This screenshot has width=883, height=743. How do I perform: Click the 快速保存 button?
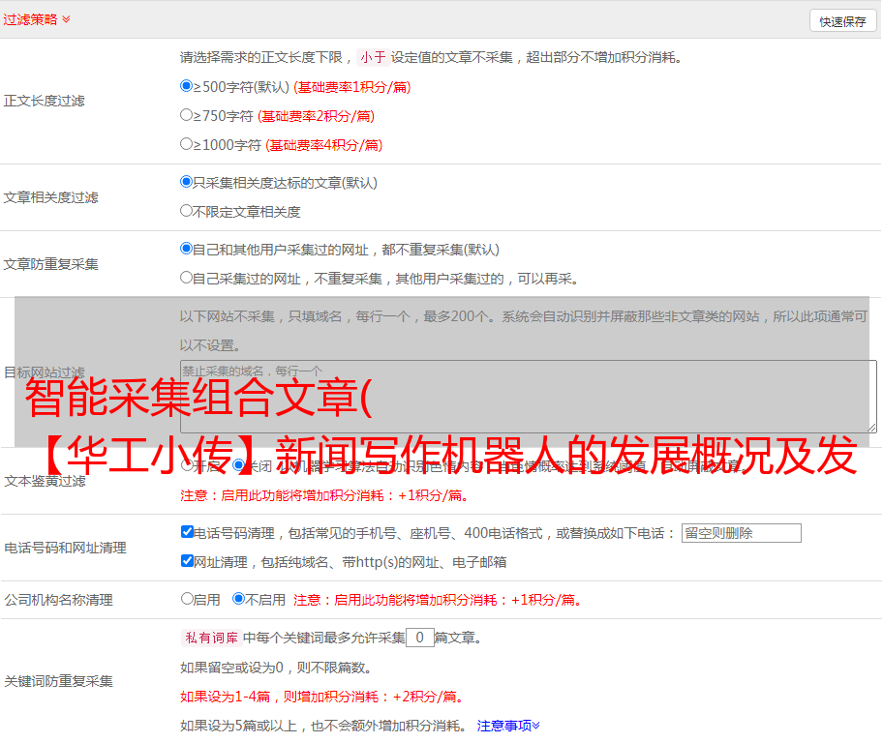842,21
